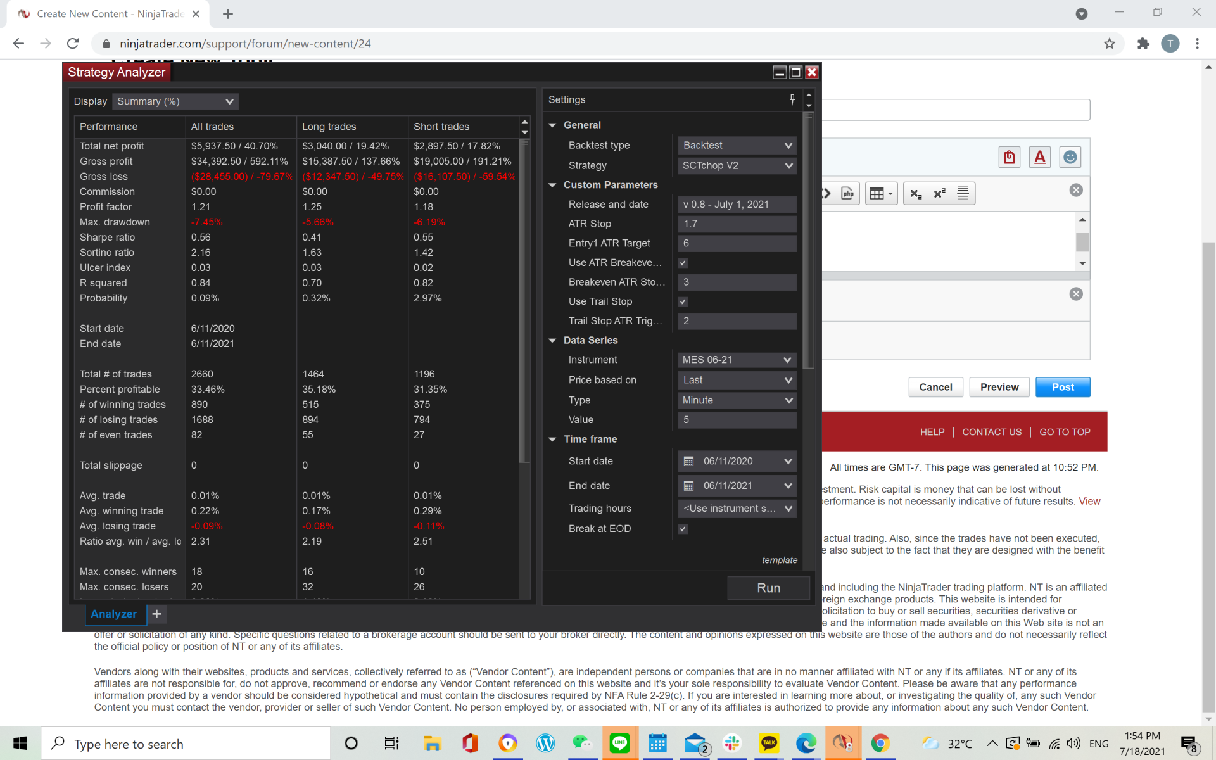The image size is (1216, 760).
Task: Insert horizontal rule icon
Action: point(963,194)
